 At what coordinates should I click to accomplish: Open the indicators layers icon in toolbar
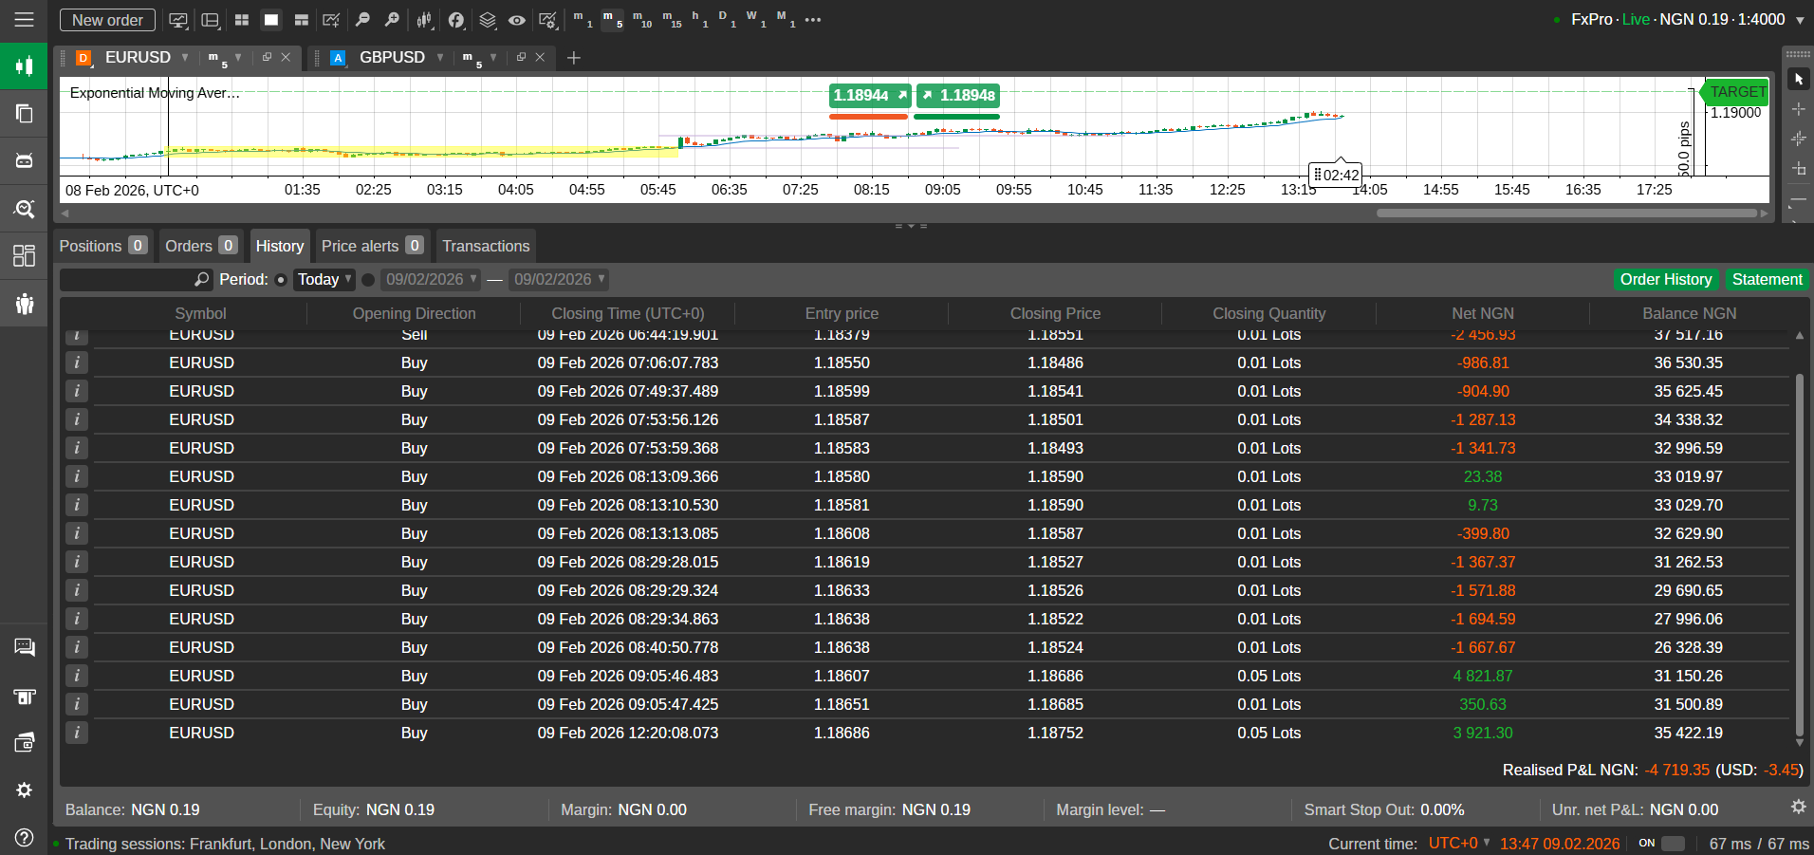(x=487, y=20)
